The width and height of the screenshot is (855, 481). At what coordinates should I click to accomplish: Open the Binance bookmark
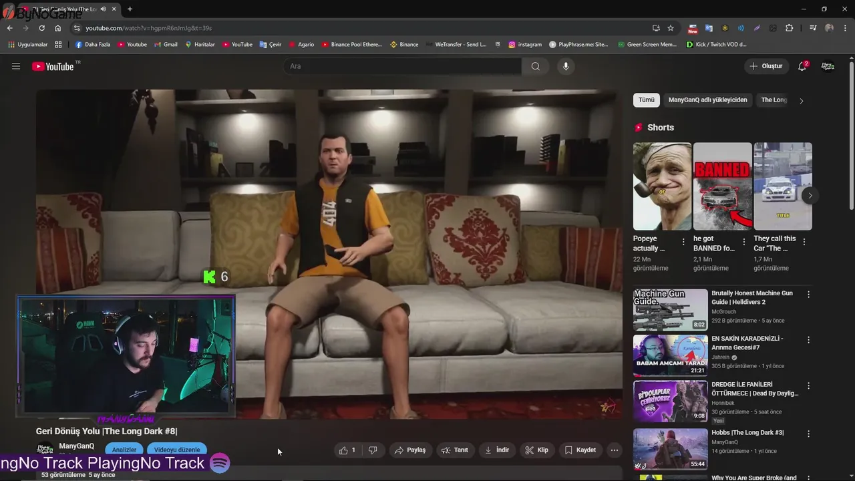404,45
